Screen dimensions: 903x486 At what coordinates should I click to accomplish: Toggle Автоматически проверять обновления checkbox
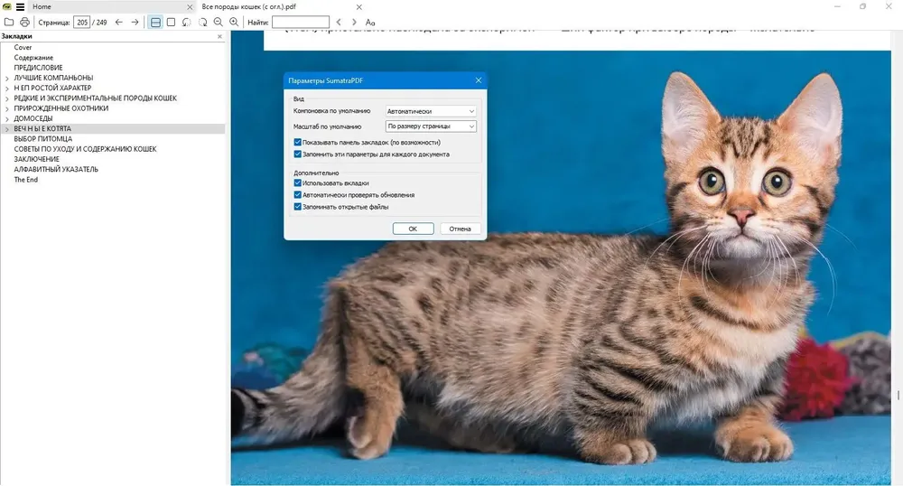click(x=298, y=194)
